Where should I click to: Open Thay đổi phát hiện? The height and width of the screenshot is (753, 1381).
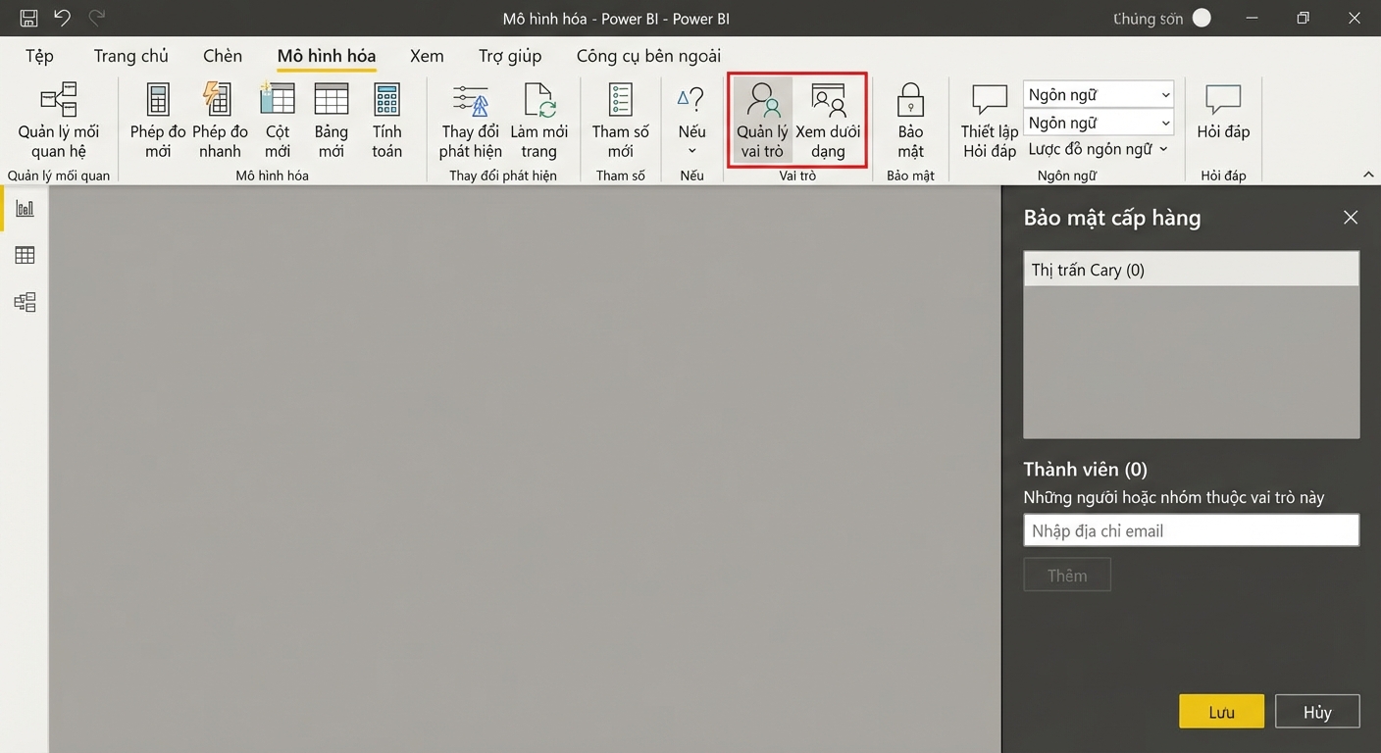point(471,122)
